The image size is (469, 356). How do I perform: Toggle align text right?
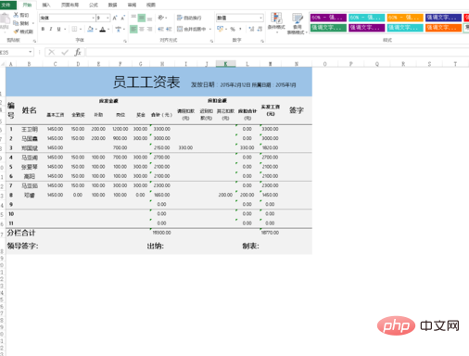[x=149, y=29]
